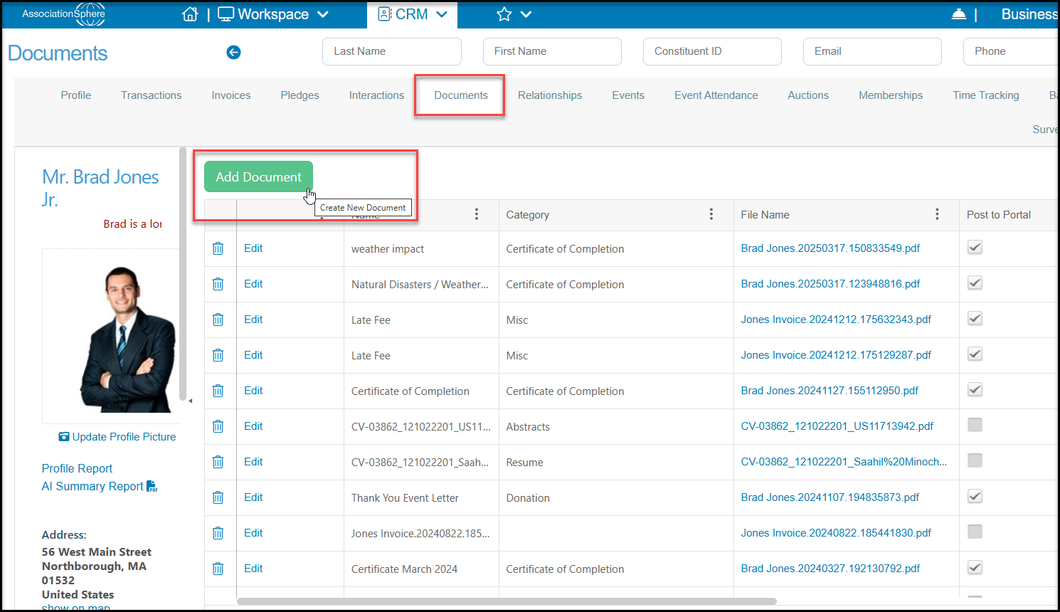The height and width of the screenshot is (612, 1060).
Task: Open Brad Jones.20250317.150833549.pdf file
Action: [x=830, y=248]
